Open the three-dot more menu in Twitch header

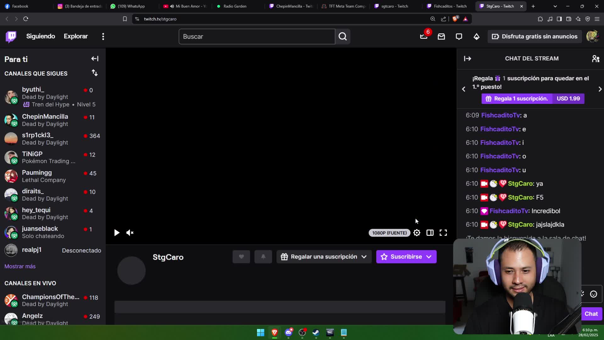[x=103, y=37]
